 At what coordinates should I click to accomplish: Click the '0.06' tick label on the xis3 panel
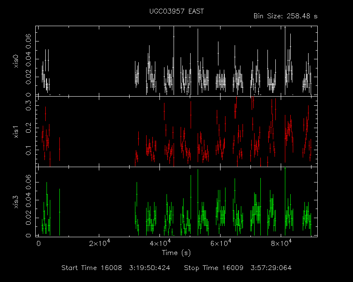pos(29,182)
